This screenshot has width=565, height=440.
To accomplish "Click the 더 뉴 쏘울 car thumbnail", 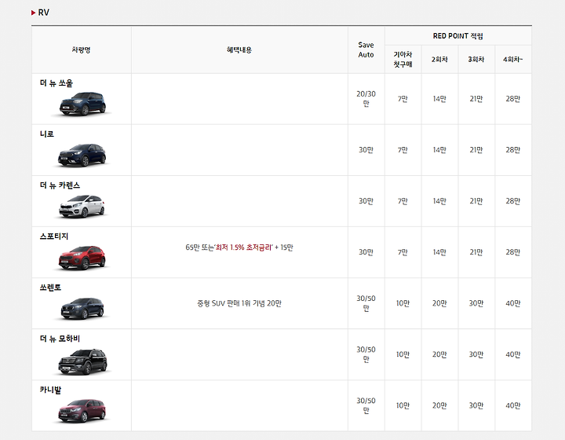I will coord(82,104).
